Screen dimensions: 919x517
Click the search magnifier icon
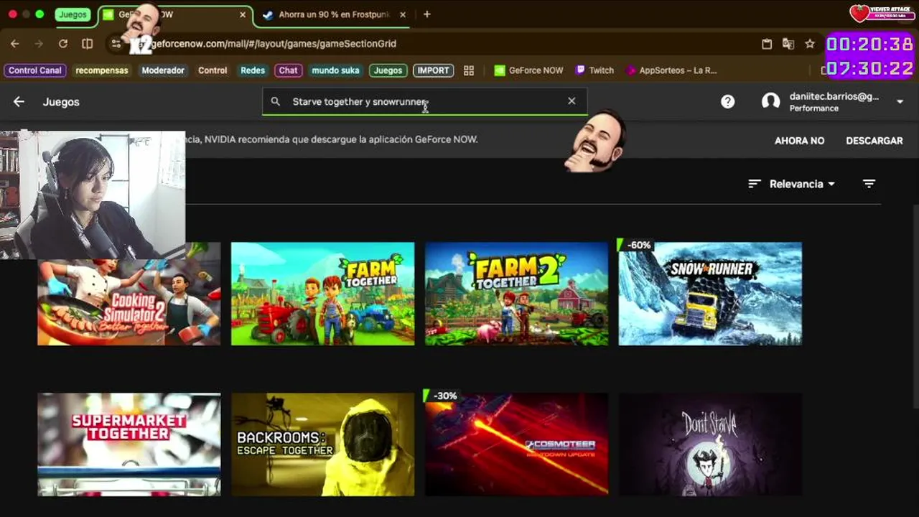[276, 102]
